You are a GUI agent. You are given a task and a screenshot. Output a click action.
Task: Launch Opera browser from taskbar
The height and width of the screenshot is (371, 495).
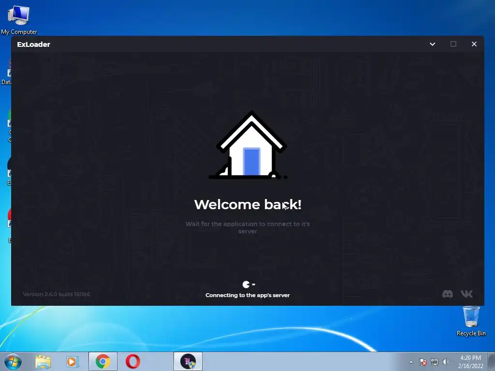point(133,361)
